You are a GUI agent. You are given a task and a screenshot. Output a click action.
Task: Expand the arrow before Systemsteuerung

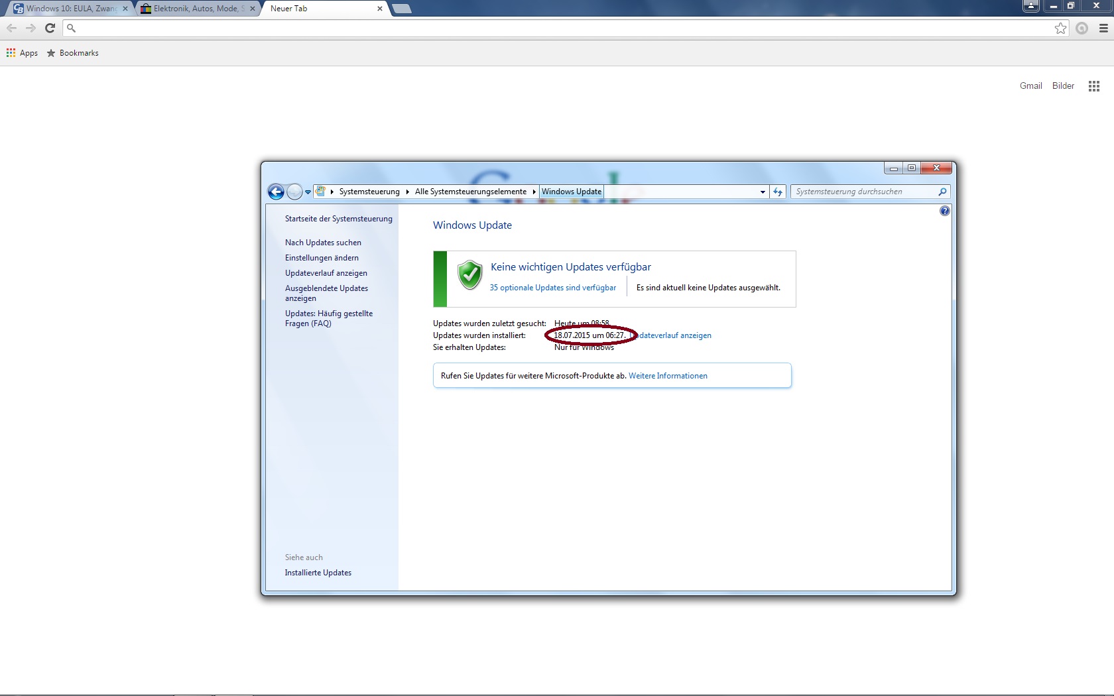click(332, 192)
